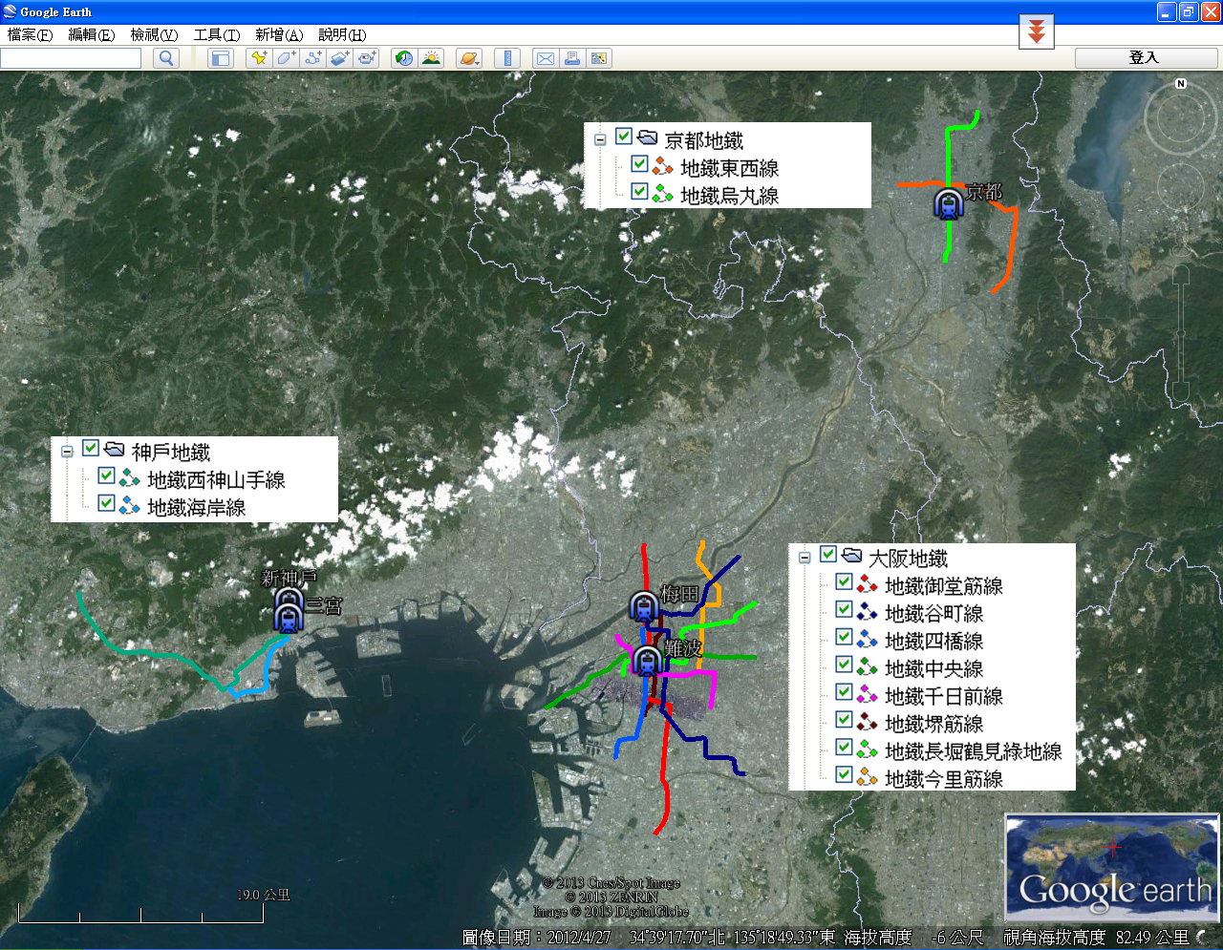Collapse the 大阪地鐵 folder tree
The image size is (1223, 950).
point(805,558)
